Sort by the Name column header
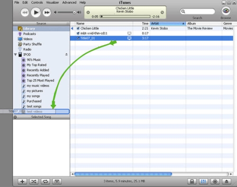 [104, 24]
